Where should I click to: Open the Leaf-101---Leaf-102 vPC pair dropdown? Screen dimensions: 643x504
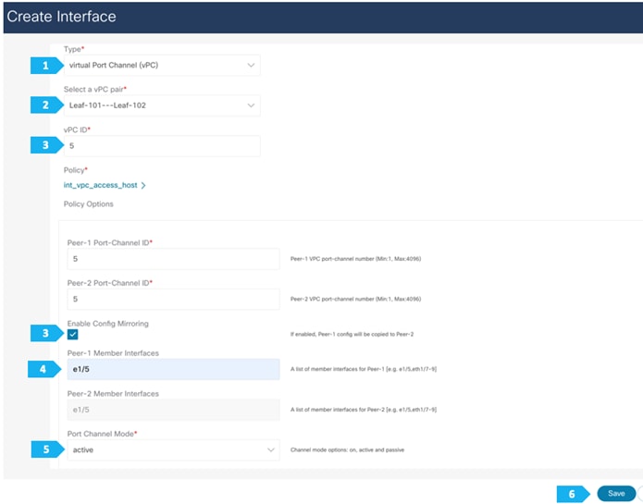(162, 105)
